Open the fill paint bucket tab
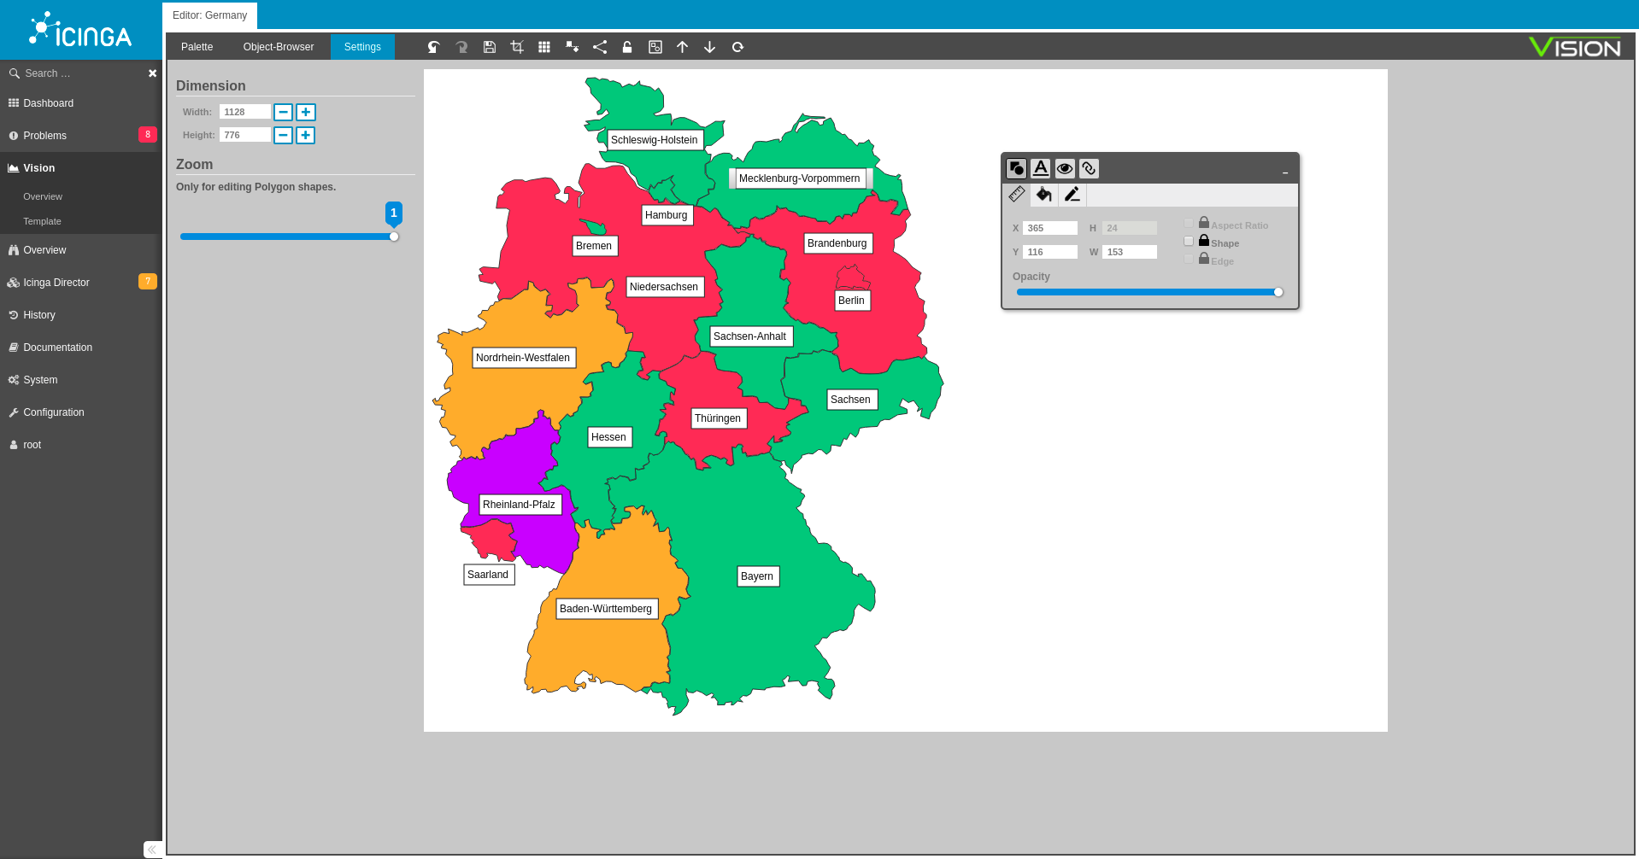This screenshot has height=859, width=1639. click(x=1043, y=195)
